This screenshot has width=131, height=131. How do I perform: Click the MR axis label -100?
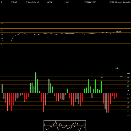128,116
